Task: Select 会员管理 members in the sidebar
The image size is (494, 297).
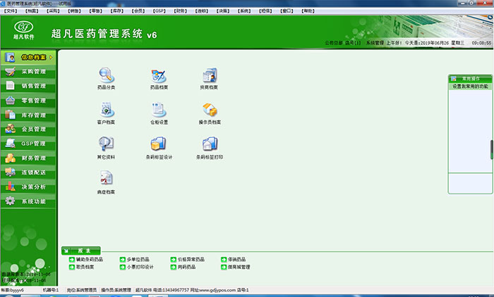Action: pyautogui.click(x=28, y=129)
